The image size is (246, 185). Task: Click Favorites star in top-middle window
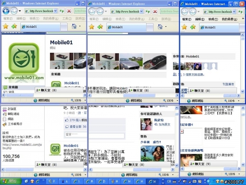click(91, 27)
